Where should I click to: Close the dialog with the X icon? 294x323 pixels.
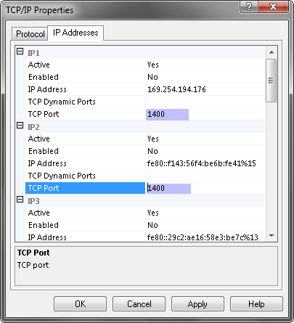tap(274, 7)
